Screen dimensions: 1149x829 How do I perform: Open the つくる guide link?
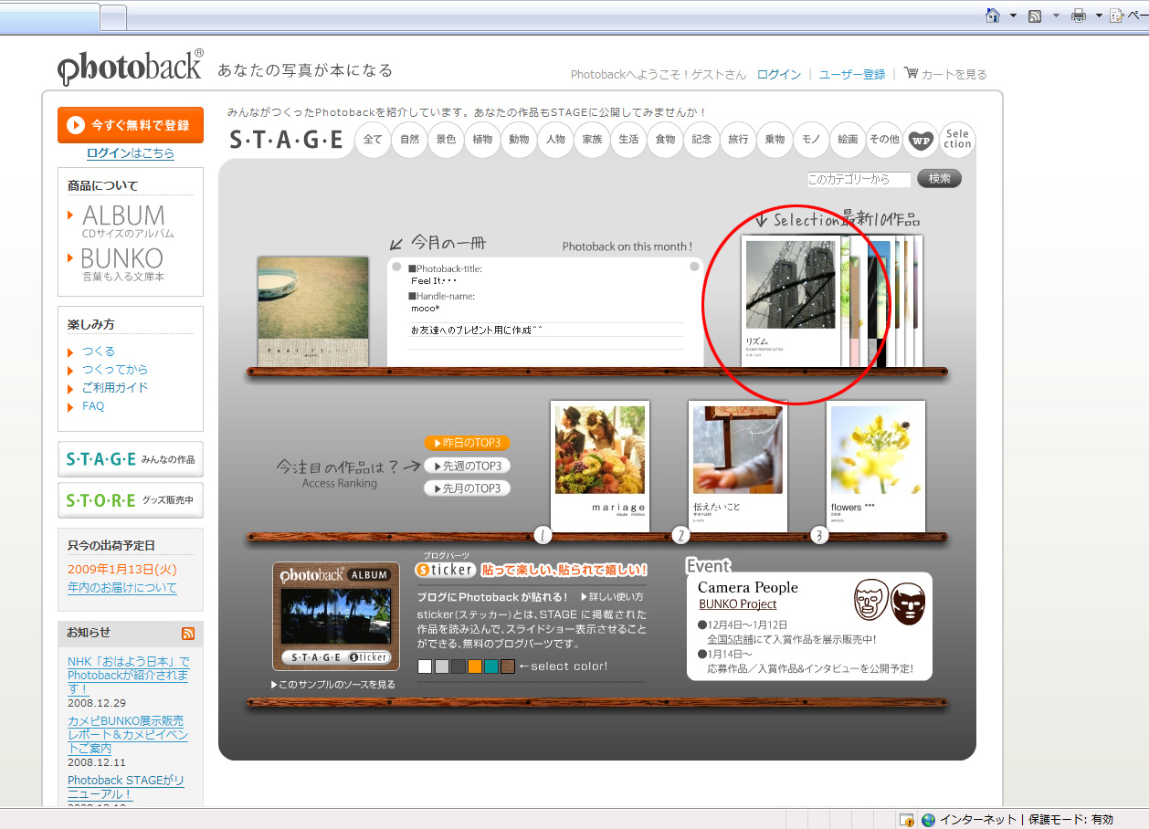coord(99,352)
